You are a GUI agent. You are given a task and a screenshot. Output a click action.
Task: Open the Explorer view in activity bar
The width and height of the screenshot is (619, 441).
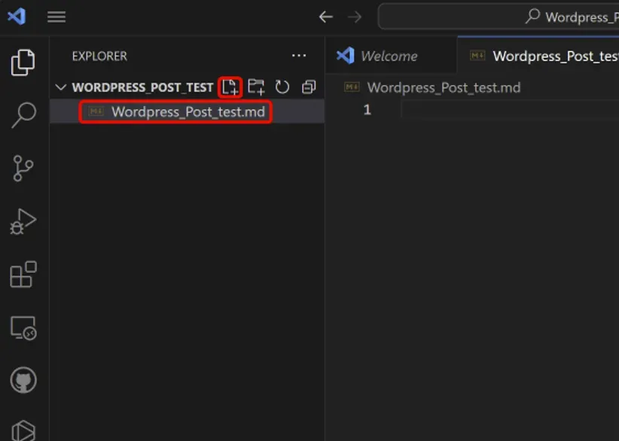tap(23, 62)
